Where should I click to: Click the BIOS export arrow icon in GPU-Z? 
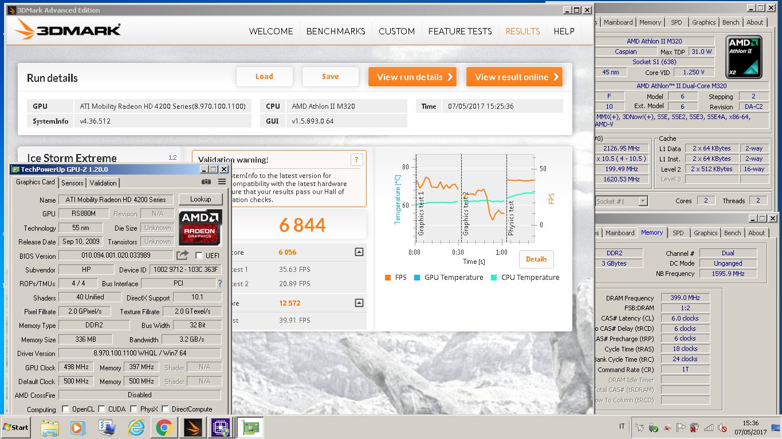(182, 255)
